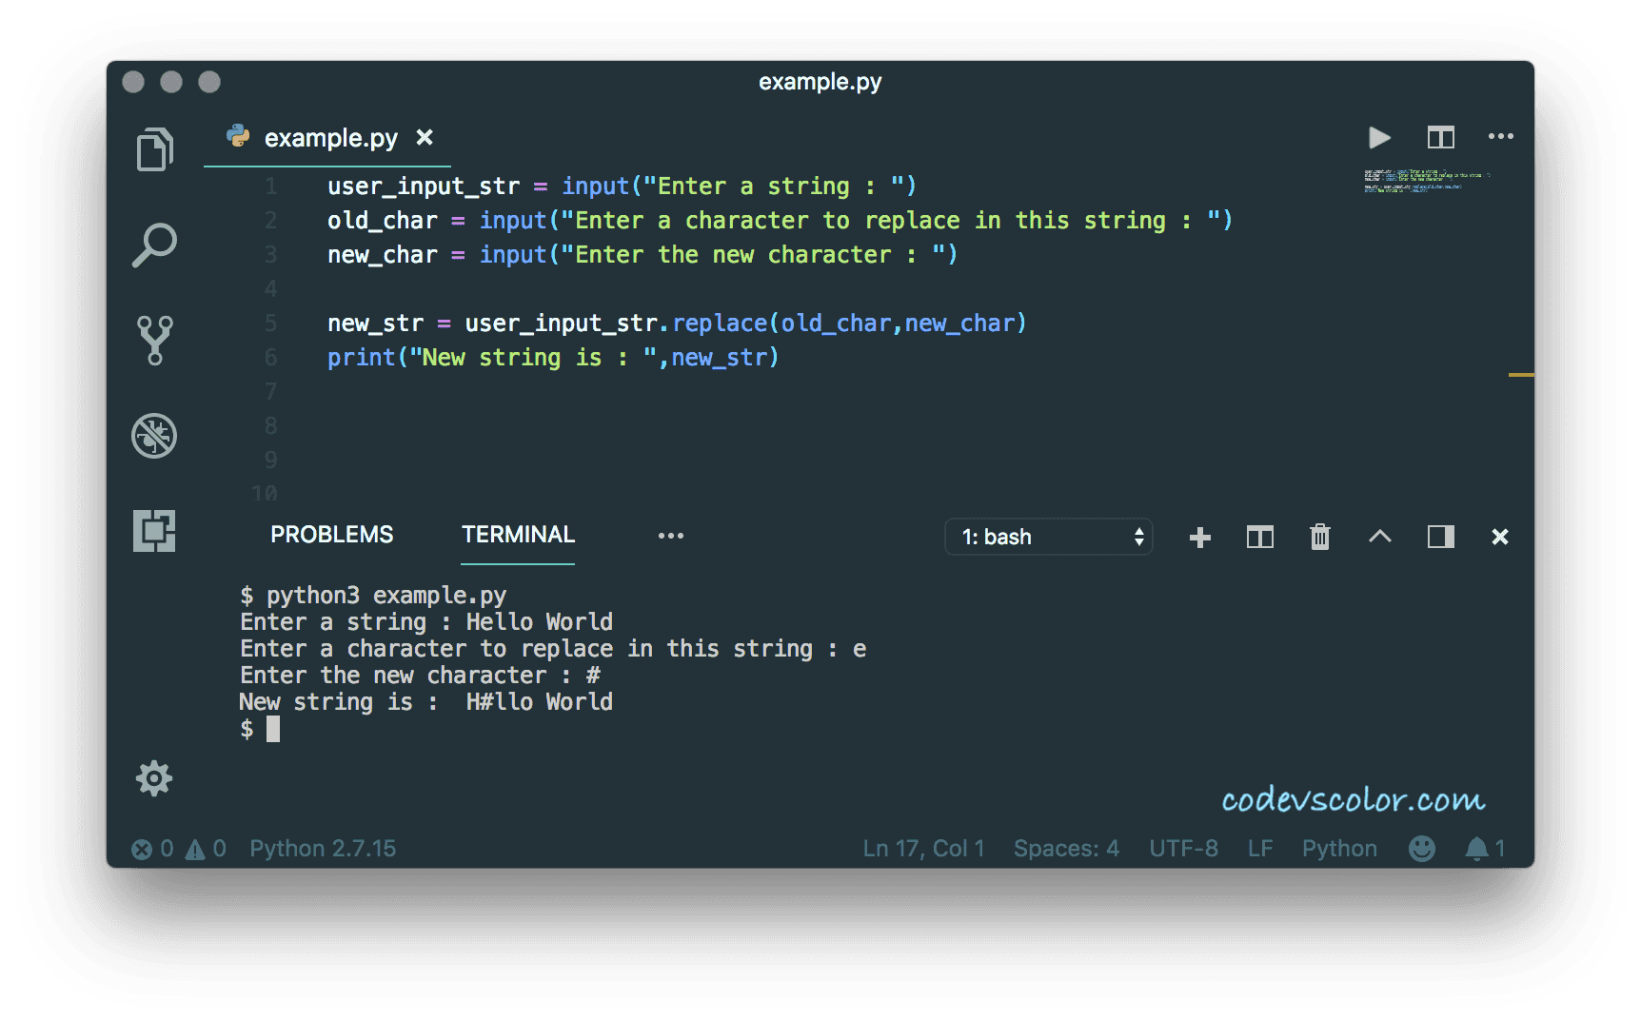The width and height of the screenshot is (1641, 1020).
Task: Click the 'new_char = input' code line
Action: (643, 255)
